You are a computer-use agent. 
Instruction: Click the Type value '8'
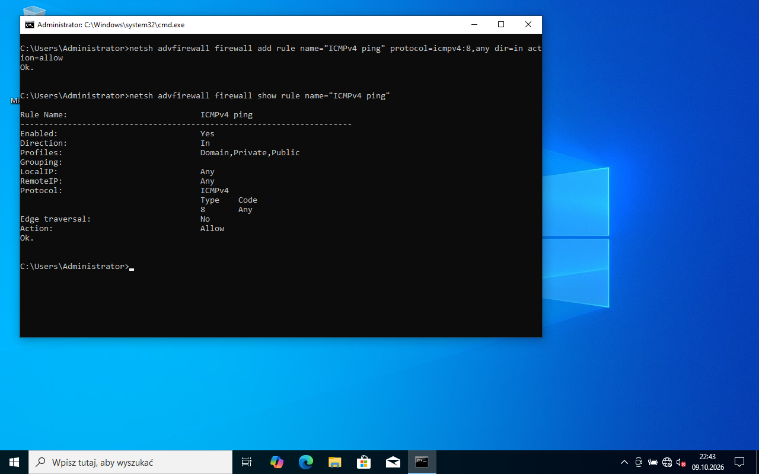[x=203, y=210]
